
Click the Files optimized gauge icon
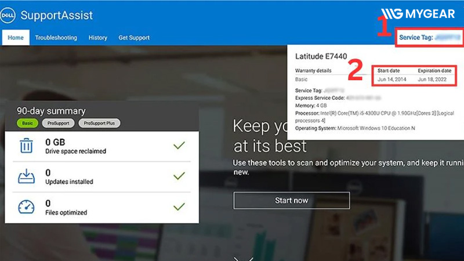click(x=27, y=207)
